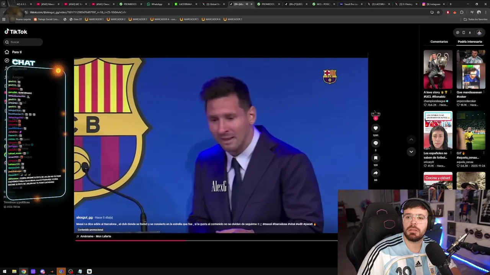The image size is (490, 275).
Task: Save video with bookmark icon
Action: [376, 158]
